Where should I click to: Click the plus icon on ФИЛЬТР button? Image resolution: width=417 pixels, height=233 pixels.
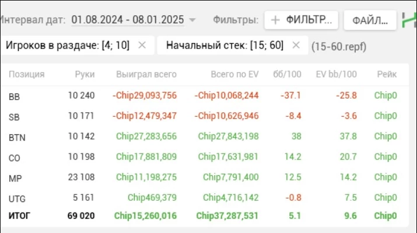click(x=275, y=20)
